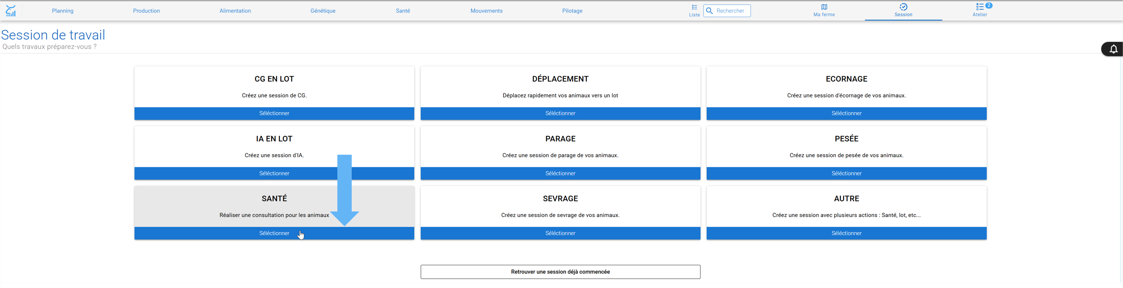Open the Production menu
This screenshot has height=288, width=1123.
click(146, 11)
